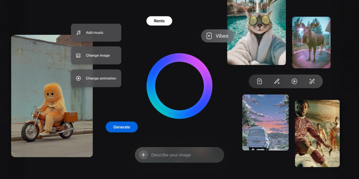The height and width of the screenshot is (179, 359).
Task: Open the van at sunset thumbnail
Action: click(265, 122)
